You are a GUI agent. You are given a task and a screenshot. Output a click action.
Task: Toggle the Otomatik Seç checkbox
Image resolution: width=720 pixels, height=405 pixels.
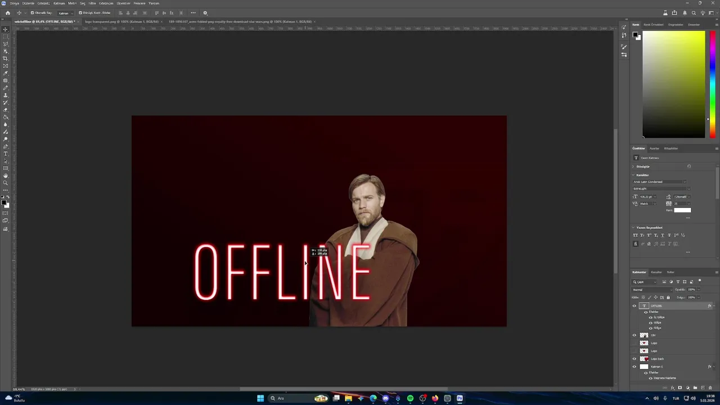32,13
